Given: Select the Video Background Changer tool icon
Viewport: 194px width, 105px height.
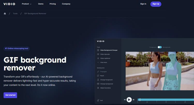Looking at the screenshot, I should 98,50.
